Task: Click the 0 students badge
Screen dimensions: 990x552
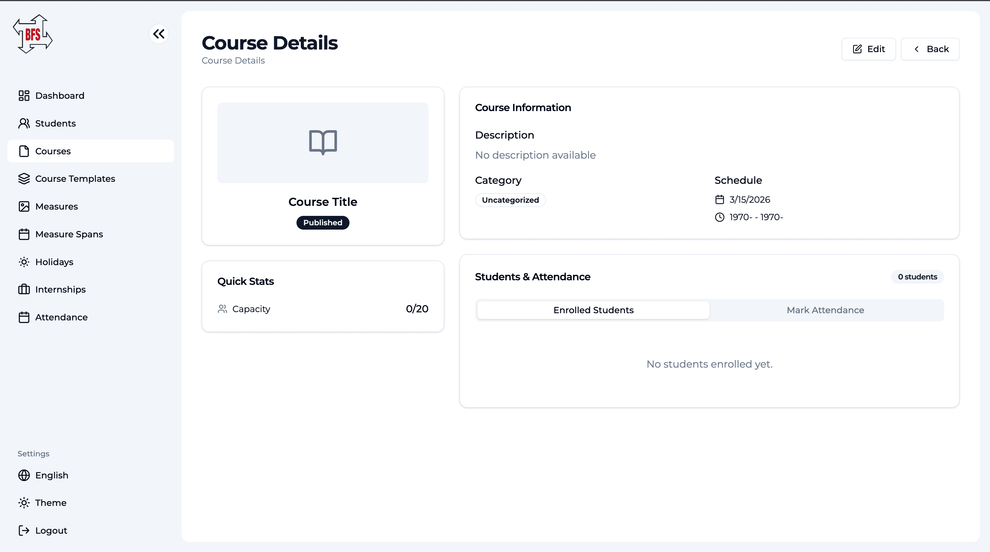Action: pos(917,277)
